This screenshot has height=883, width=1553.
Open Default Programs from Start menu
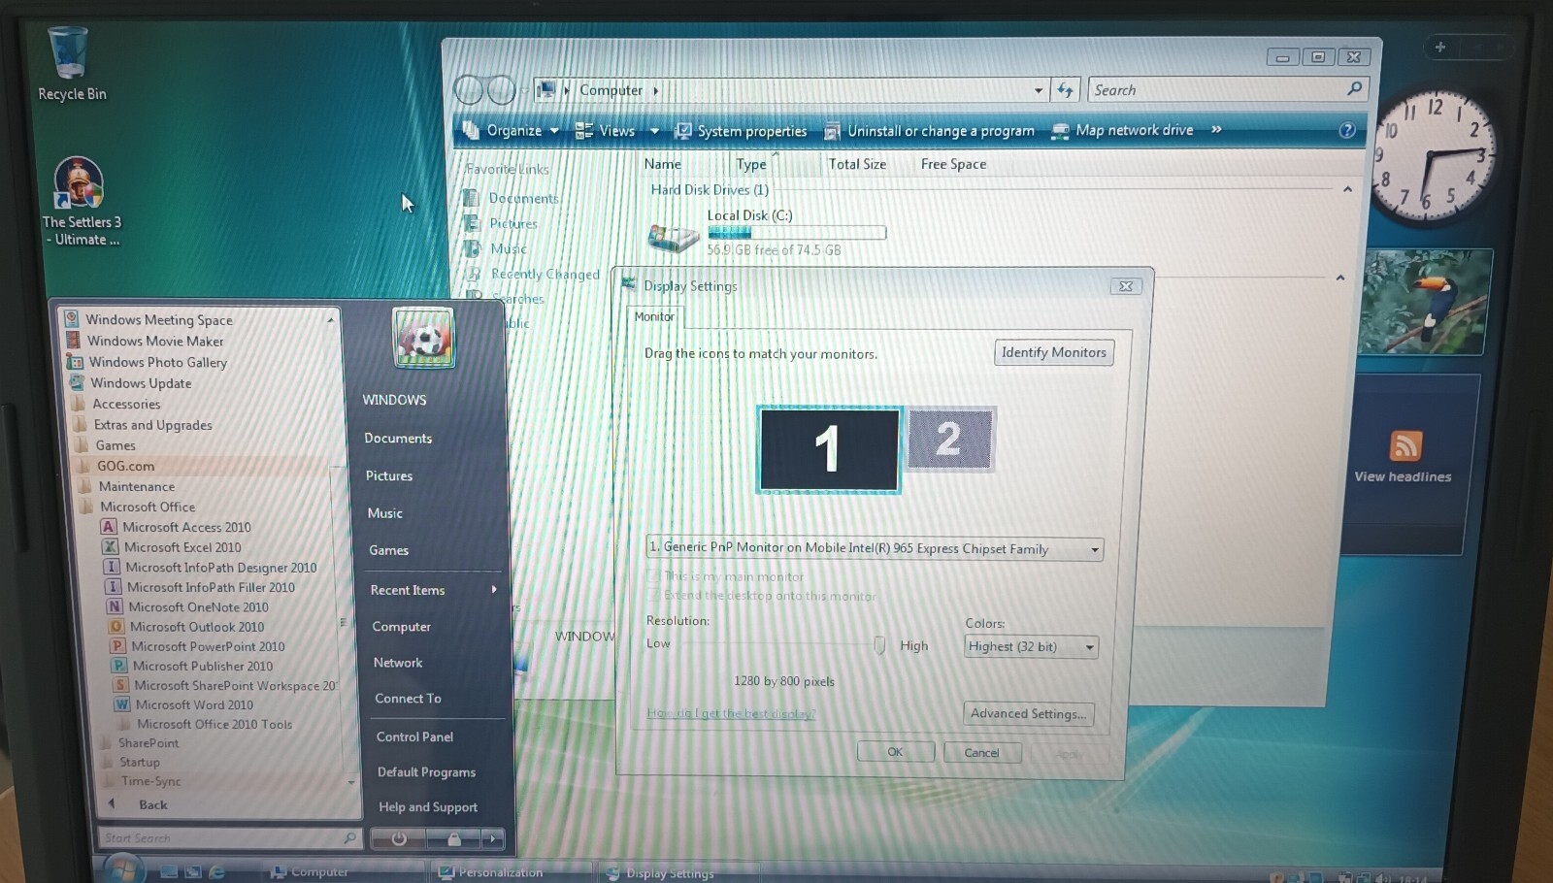tap(426, 772)
